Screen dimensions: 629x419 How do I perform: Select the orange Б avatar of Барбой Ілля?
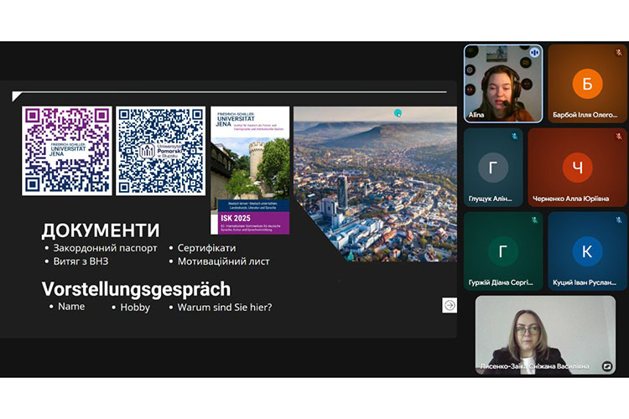(x=587, y=83)
